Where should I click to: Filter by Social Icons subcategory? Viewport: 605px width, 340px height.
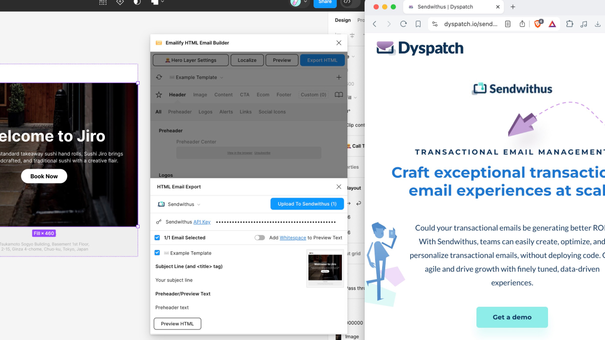272,112
